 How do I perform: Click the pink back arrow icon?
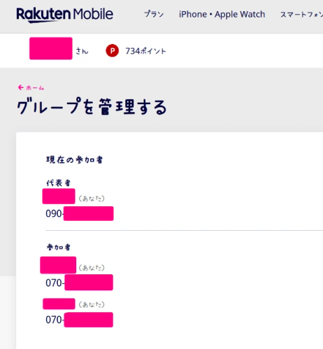click(x=21, y=87)
